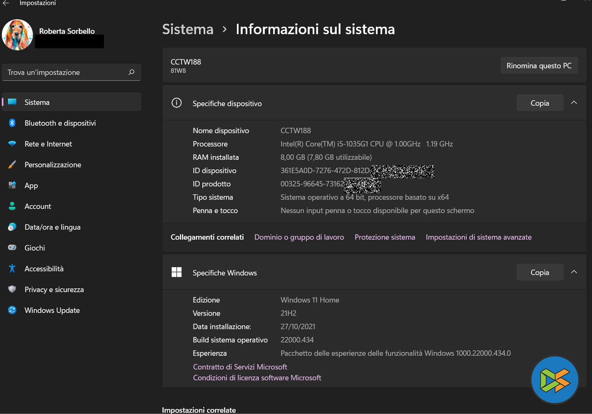
Task: Open Rete e Internet via Wi-Fi icon
Action: pyautogui.click(x=12, y=144)
